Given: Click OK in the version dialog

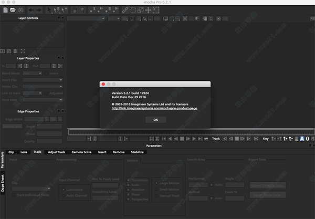Looking at the screenshot, I should [156, 120].
